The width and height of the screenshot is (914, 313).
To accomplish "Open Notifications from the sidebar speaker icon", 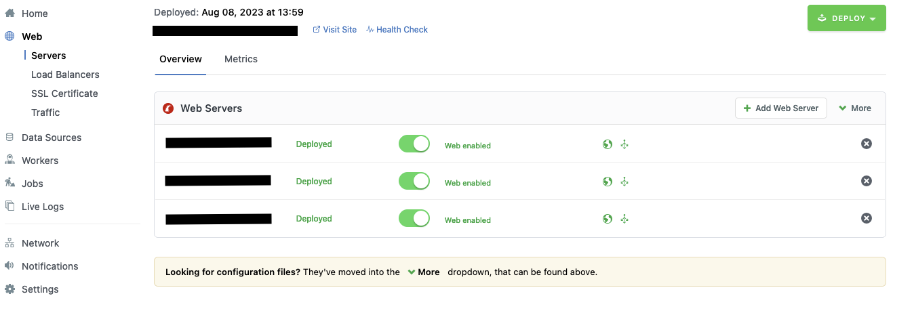I will tap(9, 266).
